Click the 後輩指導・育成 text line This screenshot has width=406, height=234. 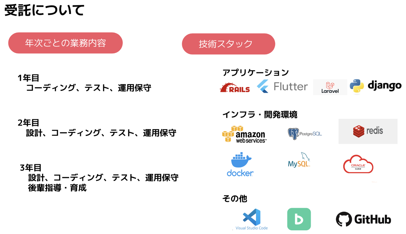57,188
